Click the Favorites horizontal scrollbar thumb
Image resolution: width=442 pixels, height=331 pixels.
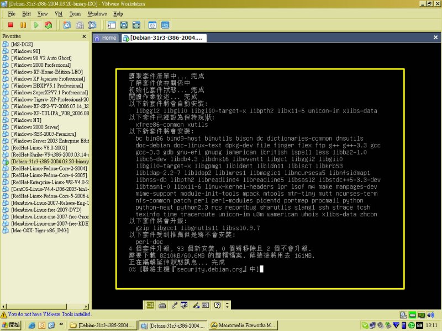click(36, 307)
